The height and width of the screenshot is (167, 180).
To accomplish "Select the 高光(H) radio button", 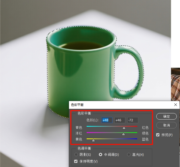I will coord(129,155).
